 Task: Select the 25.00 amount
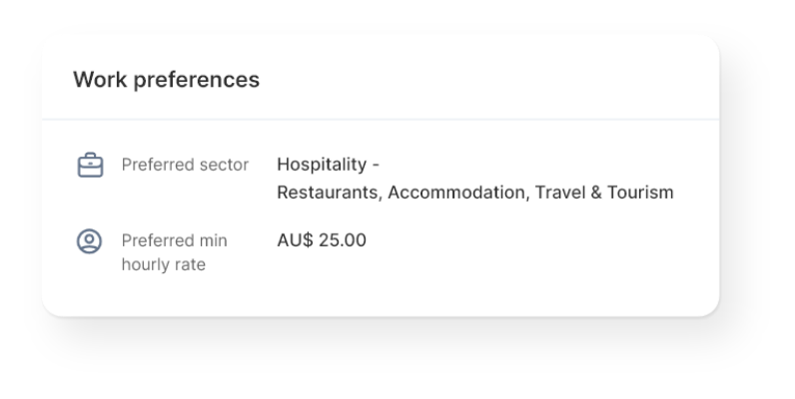coord(343,240)
